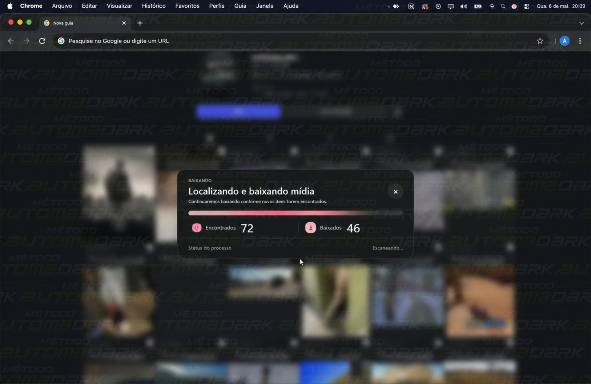
Task: Open Spotlight search in the menu bar
Action: tap(503, 6)
